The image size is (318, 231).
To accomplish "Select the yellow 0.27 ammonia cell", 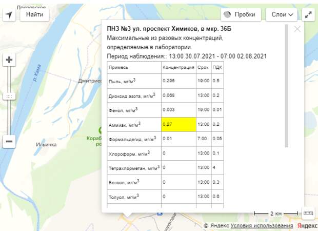I will coord(178,124).
